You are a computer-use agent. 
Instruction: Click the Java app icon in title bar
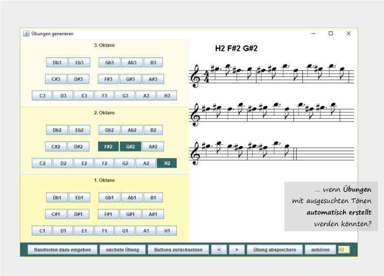pyautogui.click(x=26, y=33)
